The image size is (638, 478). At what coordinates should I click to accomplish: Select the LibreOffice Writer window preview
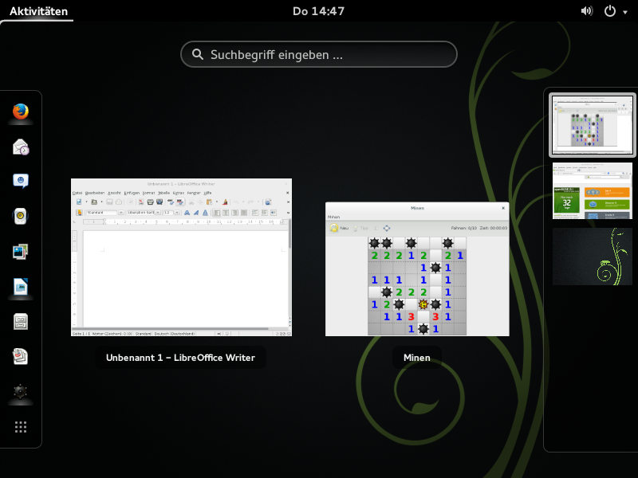click(x=181, y=257)
